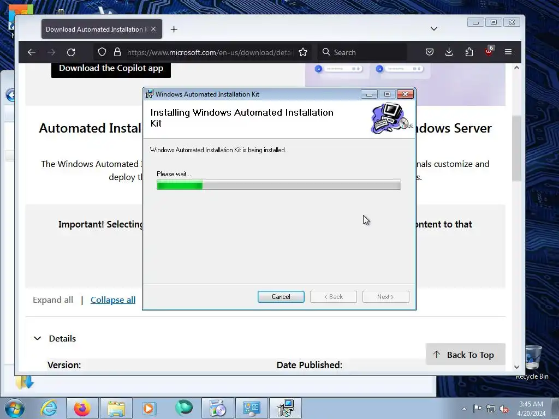Click the taskbar clock showing 3:45 AM

click(x=531, y=409)
